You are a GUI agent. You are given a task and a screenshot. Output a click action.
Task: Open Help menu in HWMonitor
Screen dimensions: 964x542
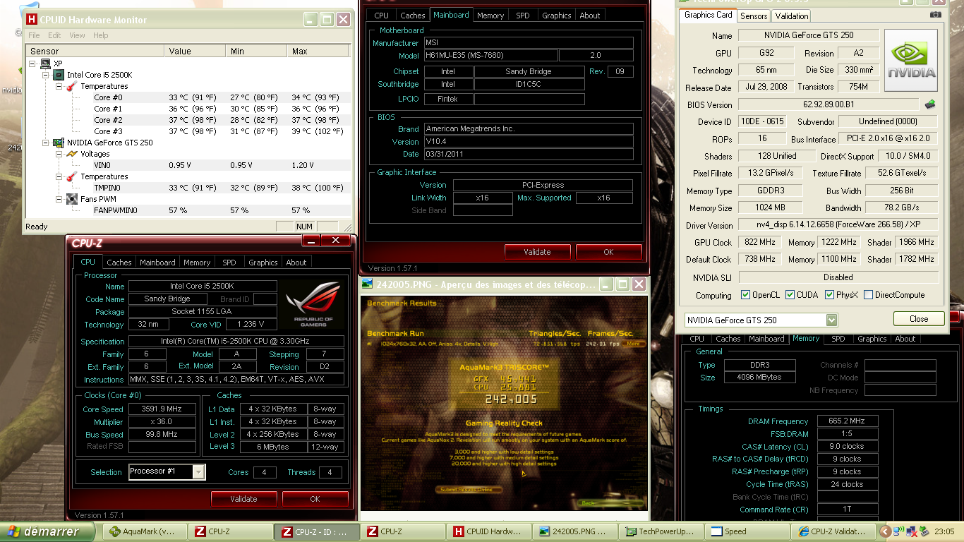pos(101,35)
